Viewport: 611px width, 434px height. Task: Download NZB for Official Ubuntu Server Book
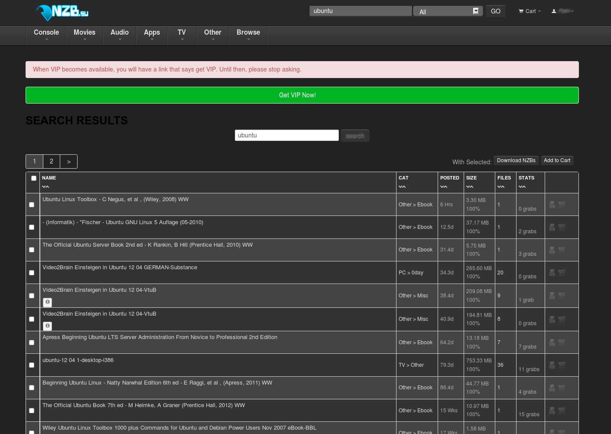click(552, 250)
